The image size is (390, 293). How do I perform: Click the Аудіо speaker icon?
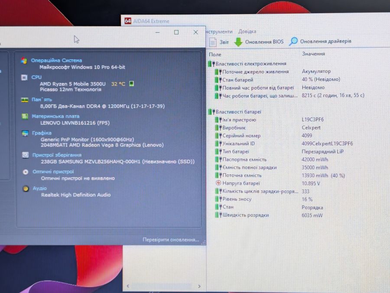pyautogui.click(x=26, y=188)
